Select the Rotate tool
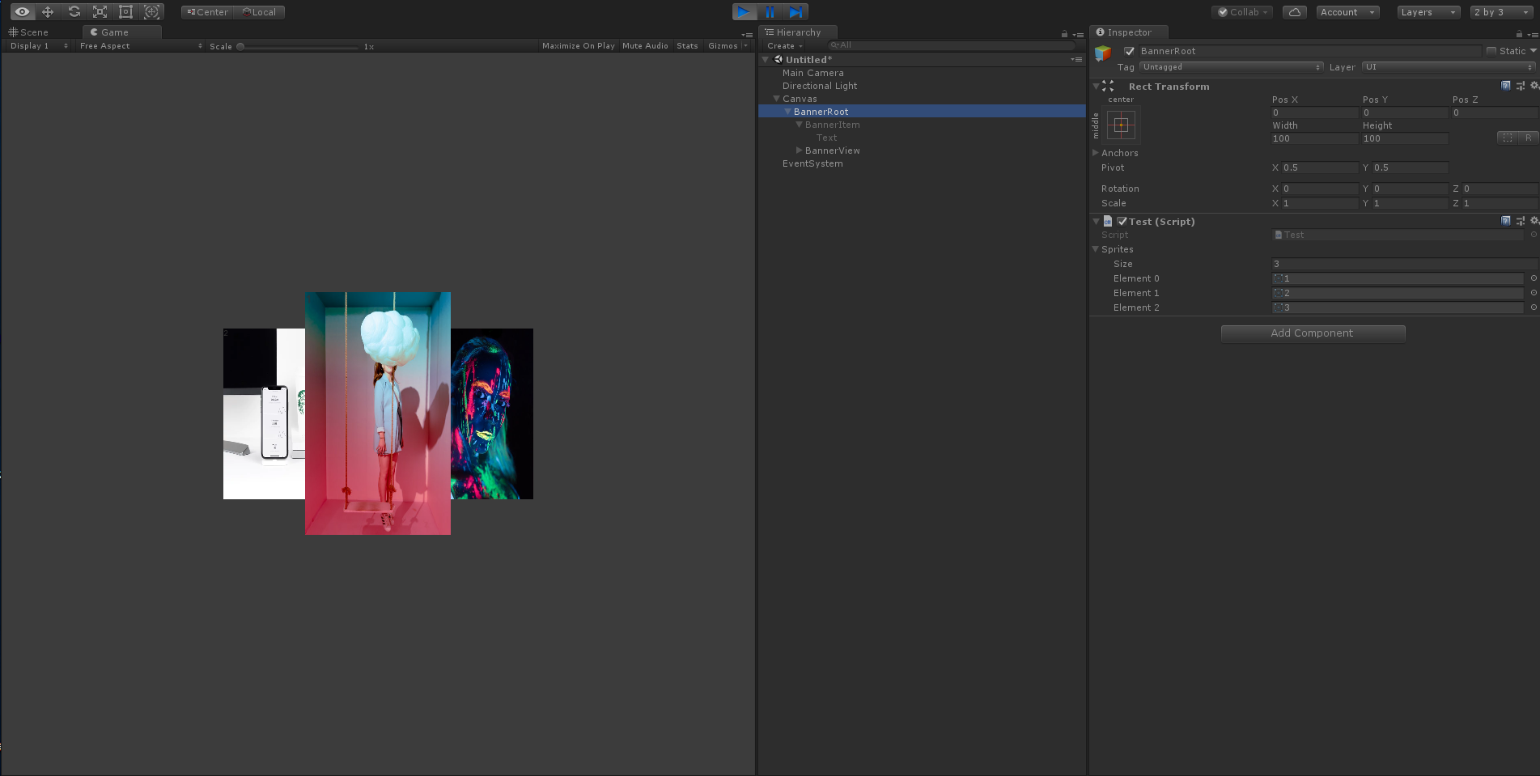Screen dimensions: 1540x776 point(74,12)
